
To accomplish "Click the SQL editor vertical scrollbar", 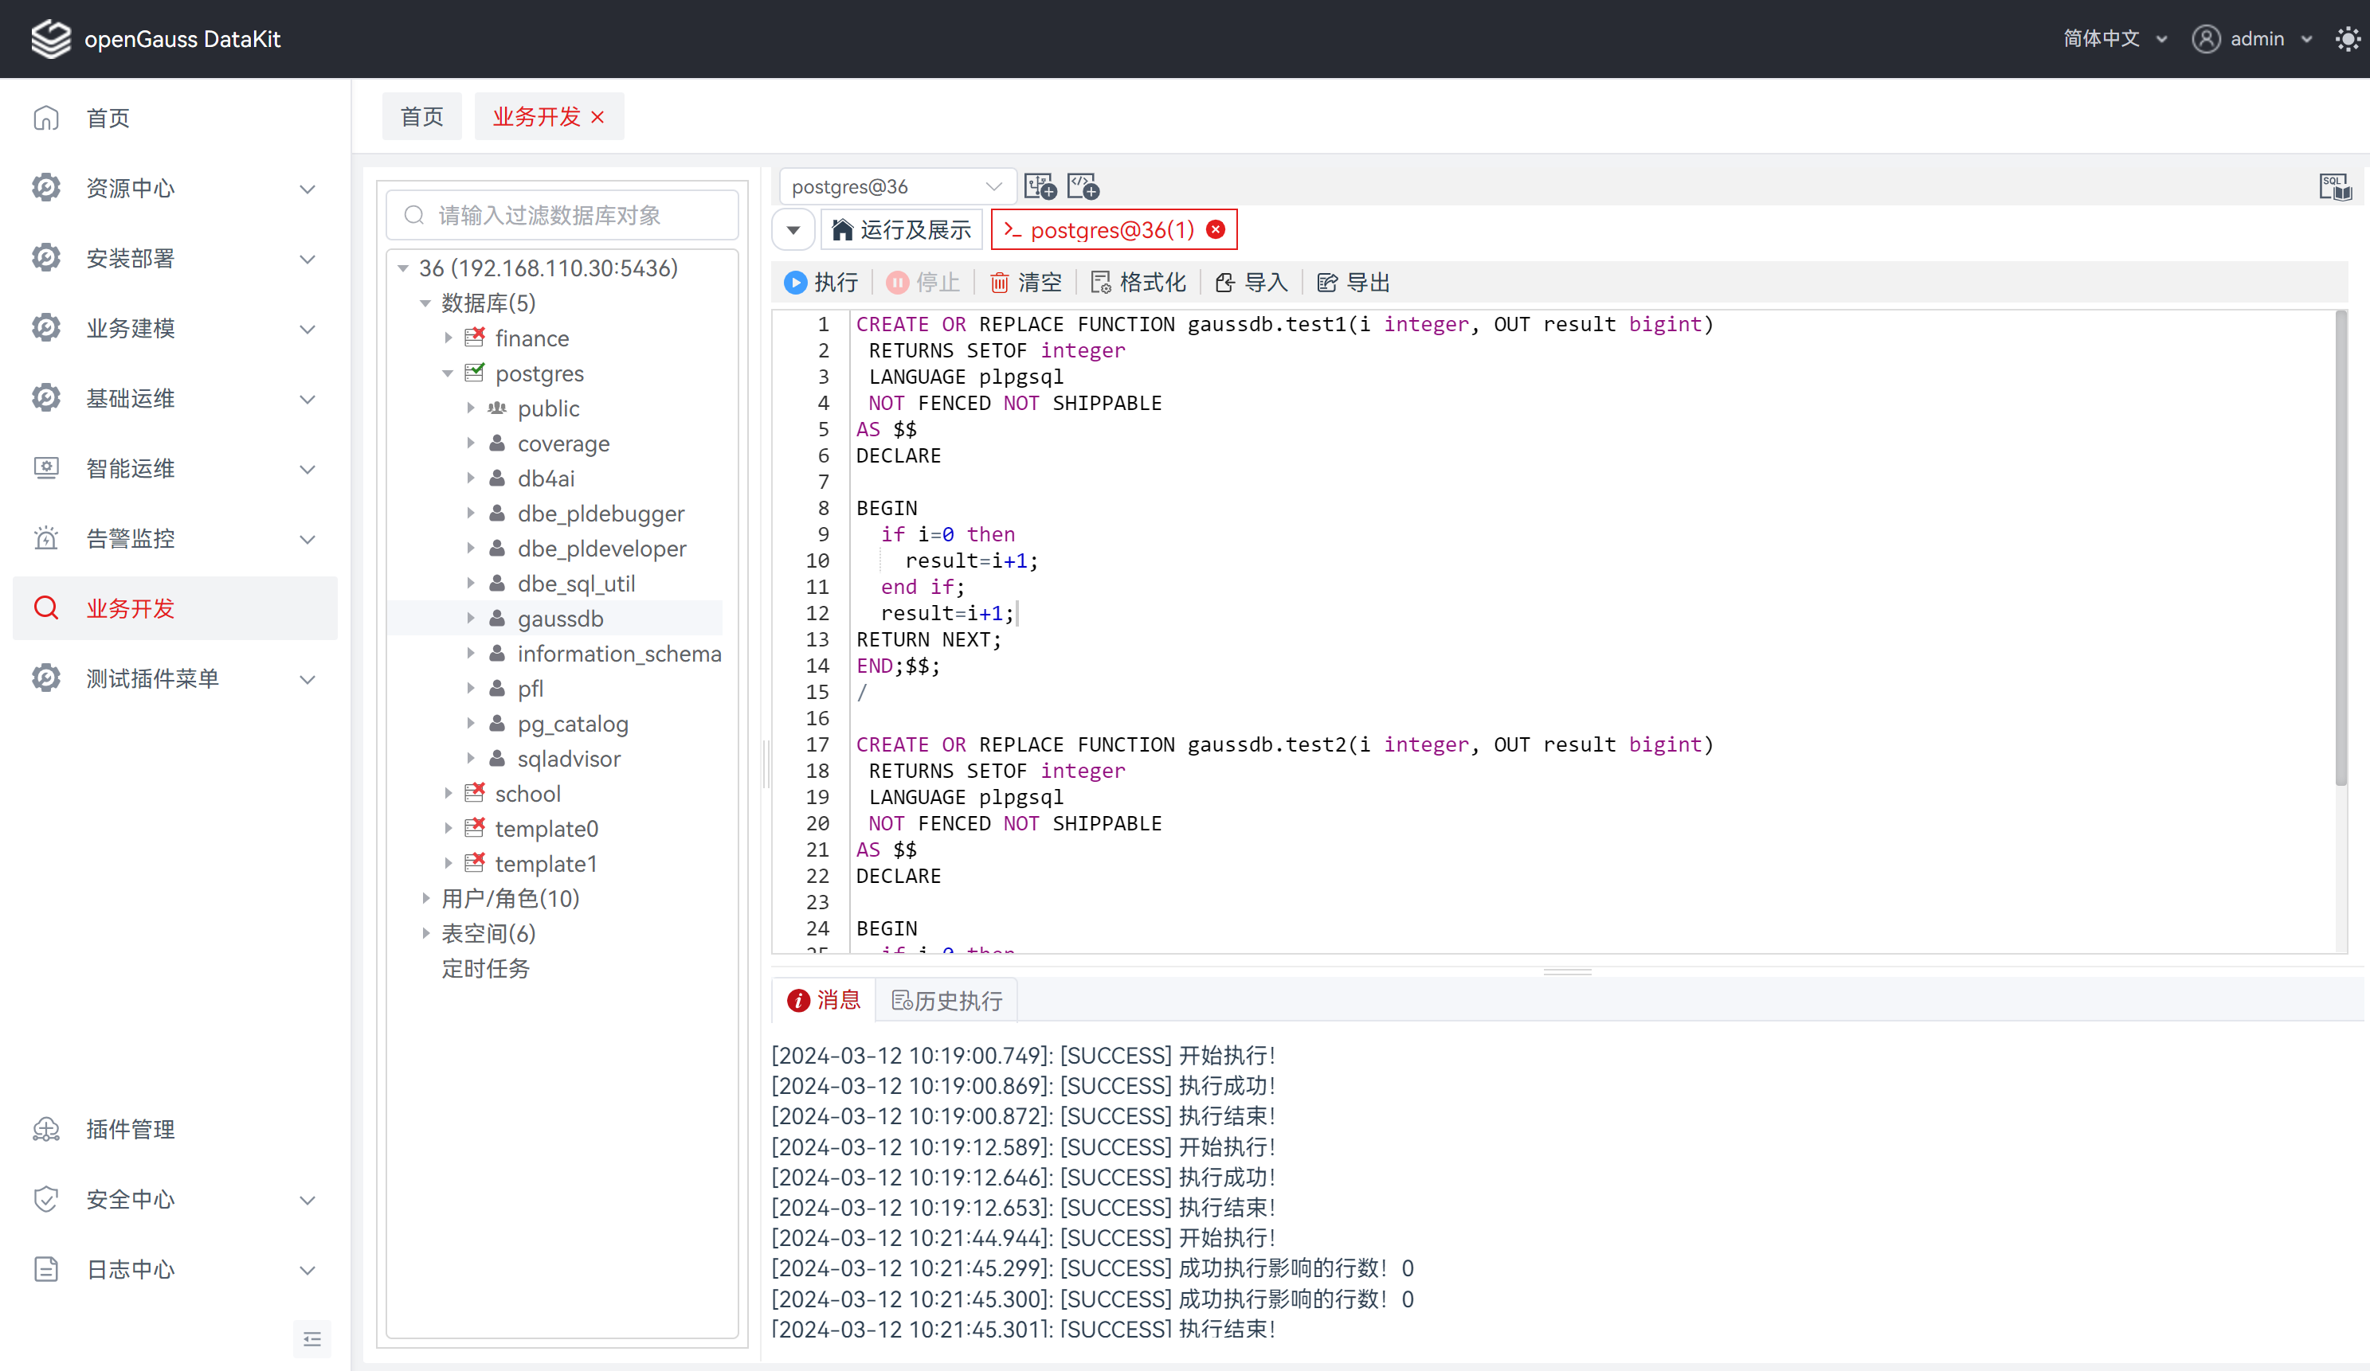I will (x=2341, y=549).
